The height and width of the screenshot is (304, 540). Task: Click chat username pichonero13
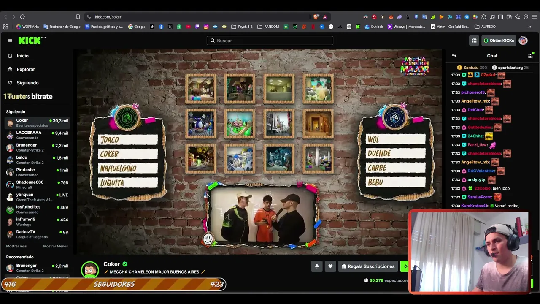click(473, 92)
